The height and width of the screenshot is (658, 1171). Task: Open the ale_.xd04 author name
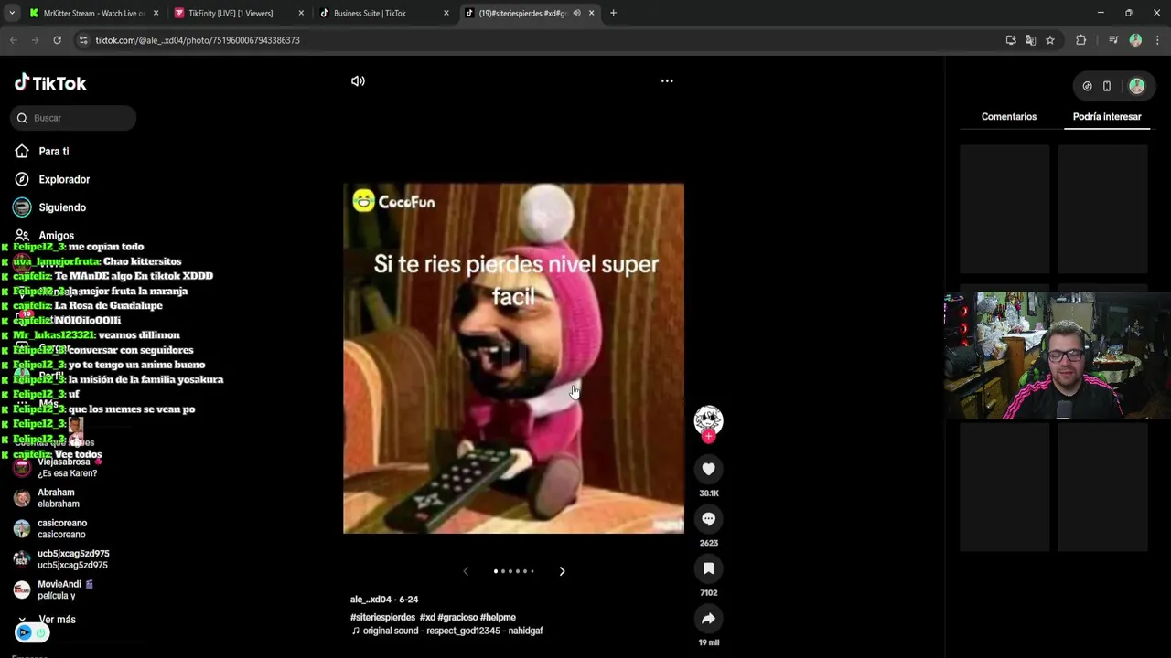pos(371,600)
